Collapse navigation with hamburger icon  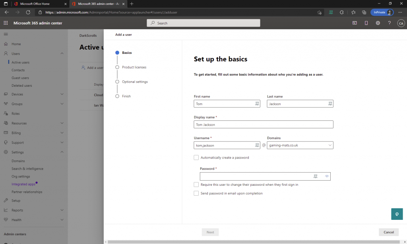click(x=6, y=34)
